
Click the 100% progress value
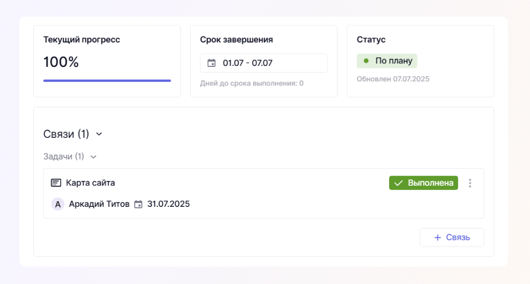pos(61,62)
